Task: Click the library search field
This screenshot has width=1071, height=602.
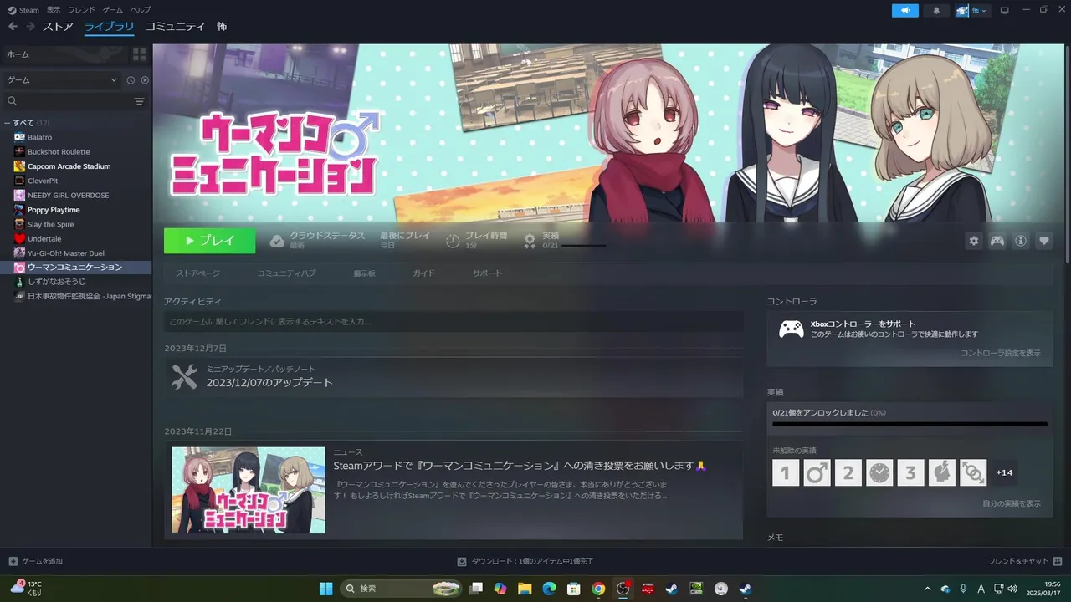Action: 67,101
